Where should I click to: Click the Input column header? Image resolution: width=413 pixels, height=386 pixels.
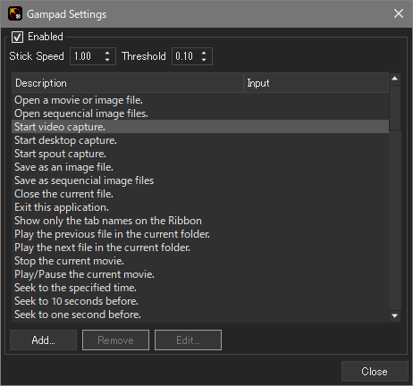coord(316,83)
